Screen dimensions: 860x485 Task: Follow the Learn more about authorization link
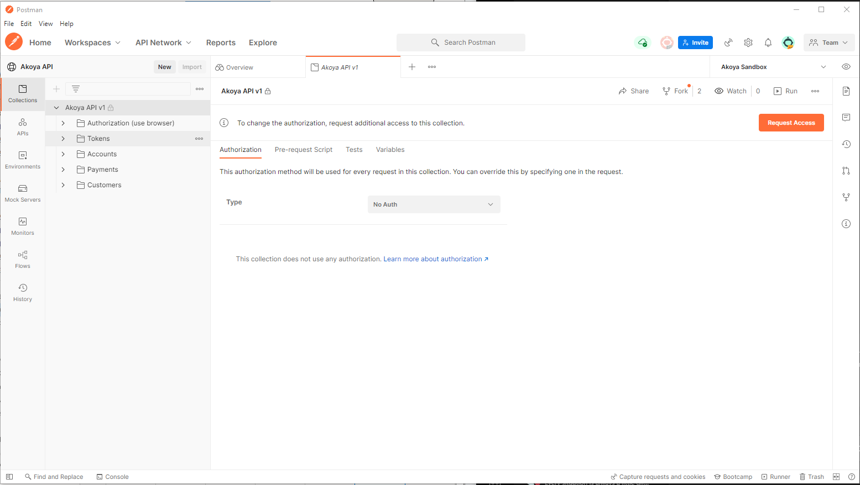point(436,259)
